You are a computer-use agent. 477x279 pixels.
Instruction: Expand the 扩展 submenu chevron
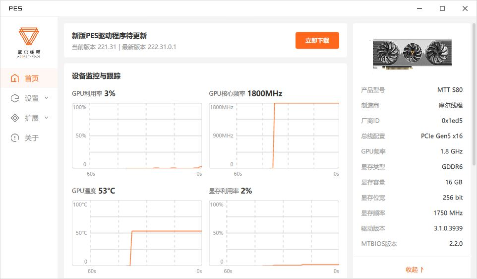tap(47, 118)
